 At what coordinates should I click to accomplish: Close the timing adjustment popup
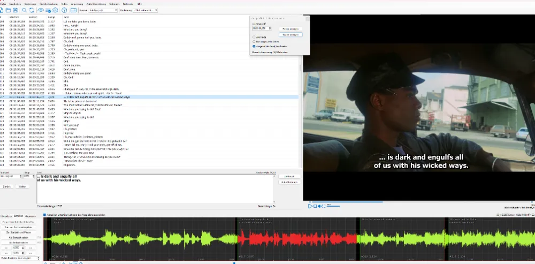point(307,18)
